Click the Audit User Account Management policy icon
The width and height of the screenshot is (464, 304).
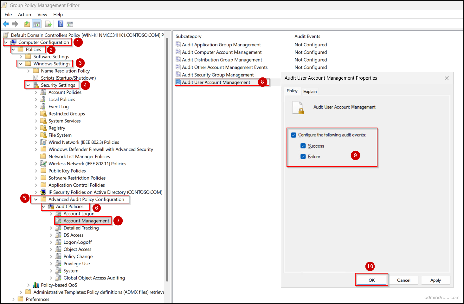[x=178, y=82]
